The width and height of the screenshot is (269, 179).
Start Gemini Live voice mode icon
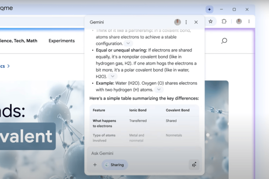pos(194,165)
